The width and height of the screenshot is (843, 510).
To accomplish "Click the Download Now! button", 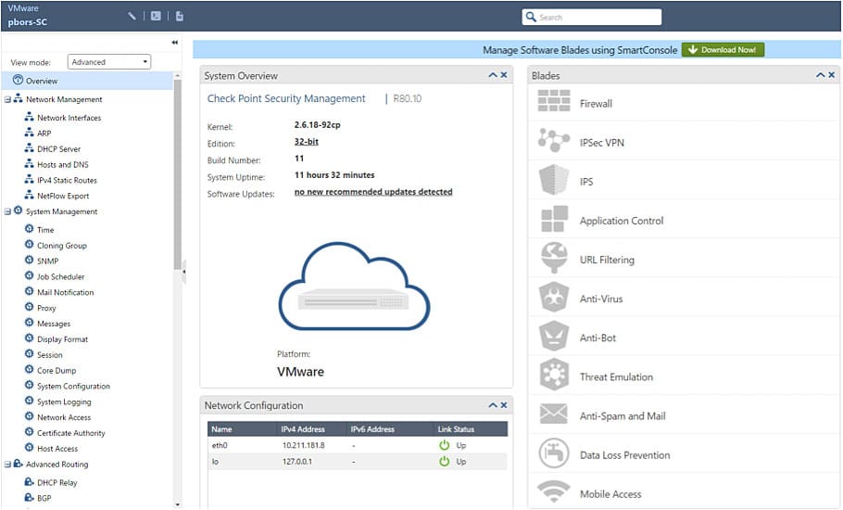I will click(723, 49).
